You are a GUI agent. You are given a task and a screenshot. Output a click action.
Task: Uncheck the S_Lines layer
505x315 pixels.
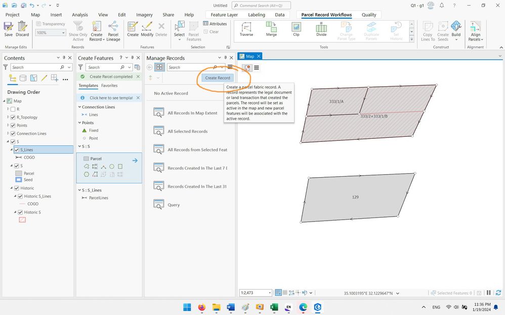[x=17, y=150]
